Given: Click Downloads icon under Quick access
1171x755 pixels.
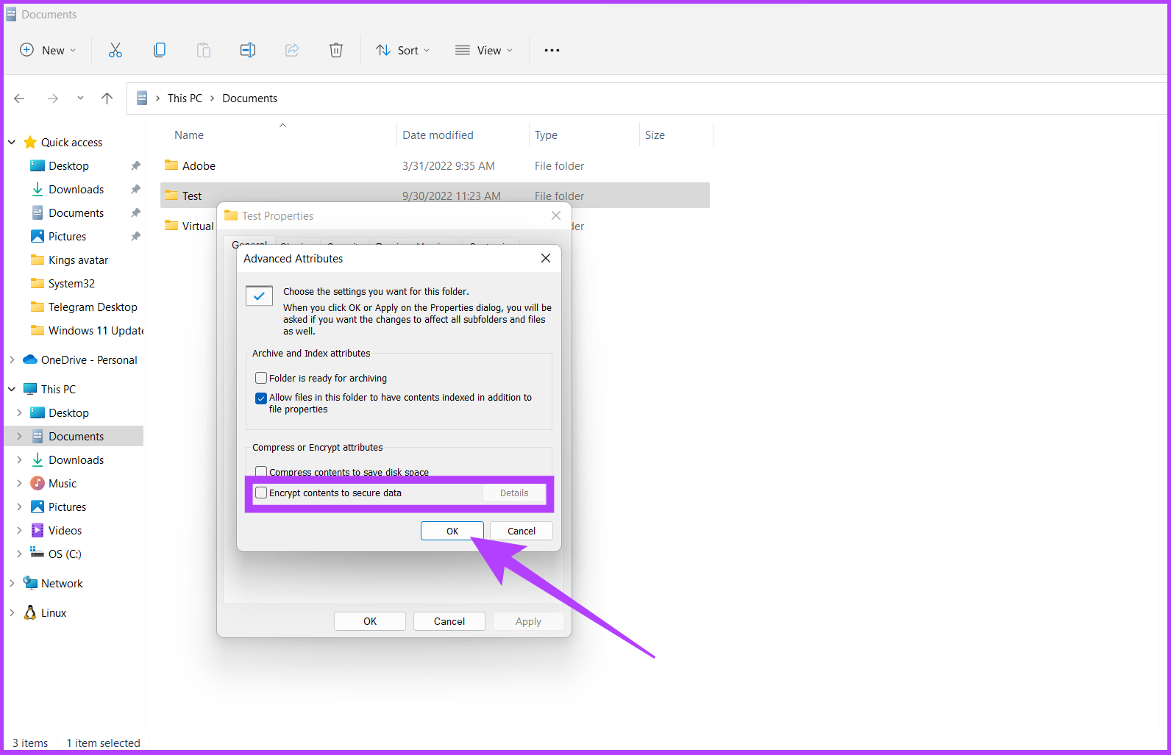Looking at the screenshot, I should click(x=38, y=190).
